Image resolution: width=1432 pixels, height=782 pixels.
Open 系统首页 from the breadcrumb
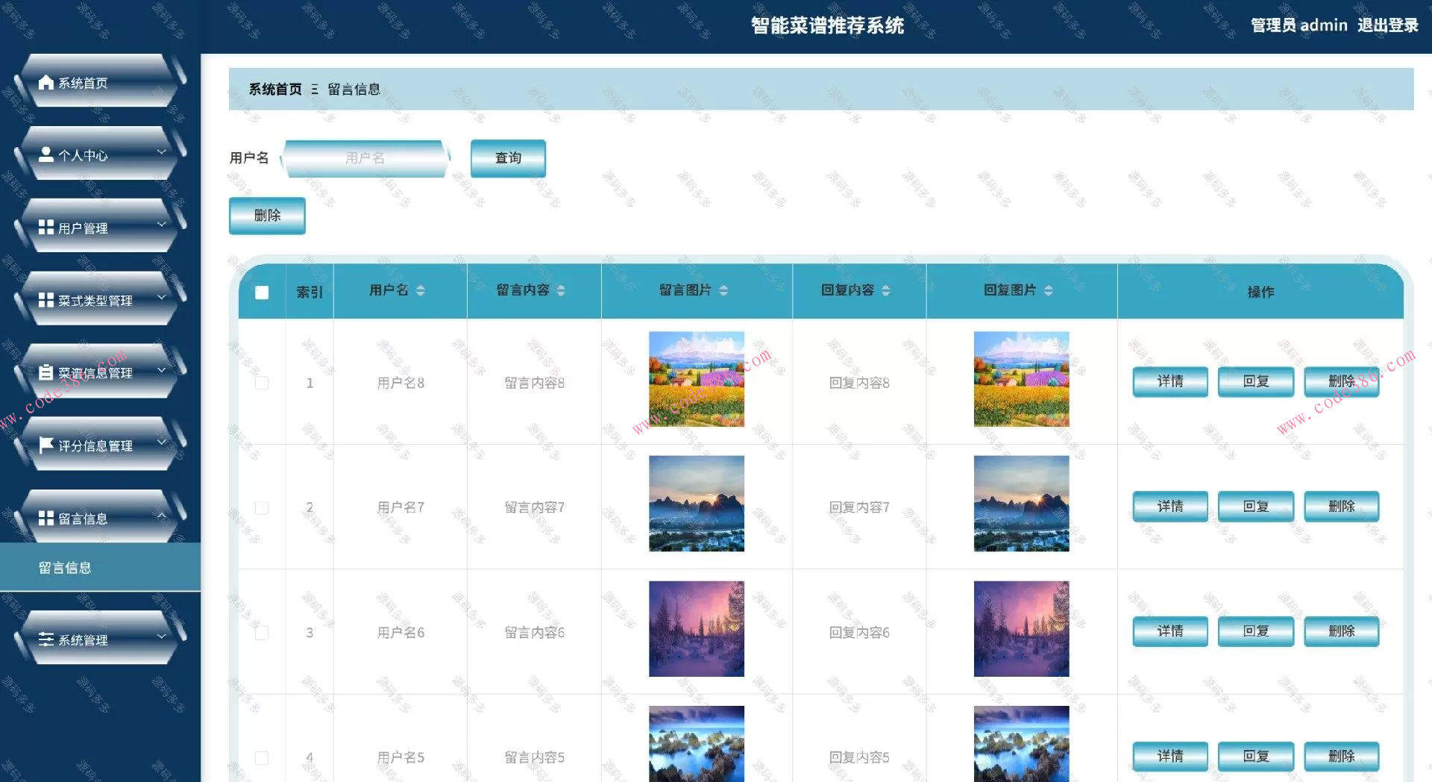pos(275,89)
